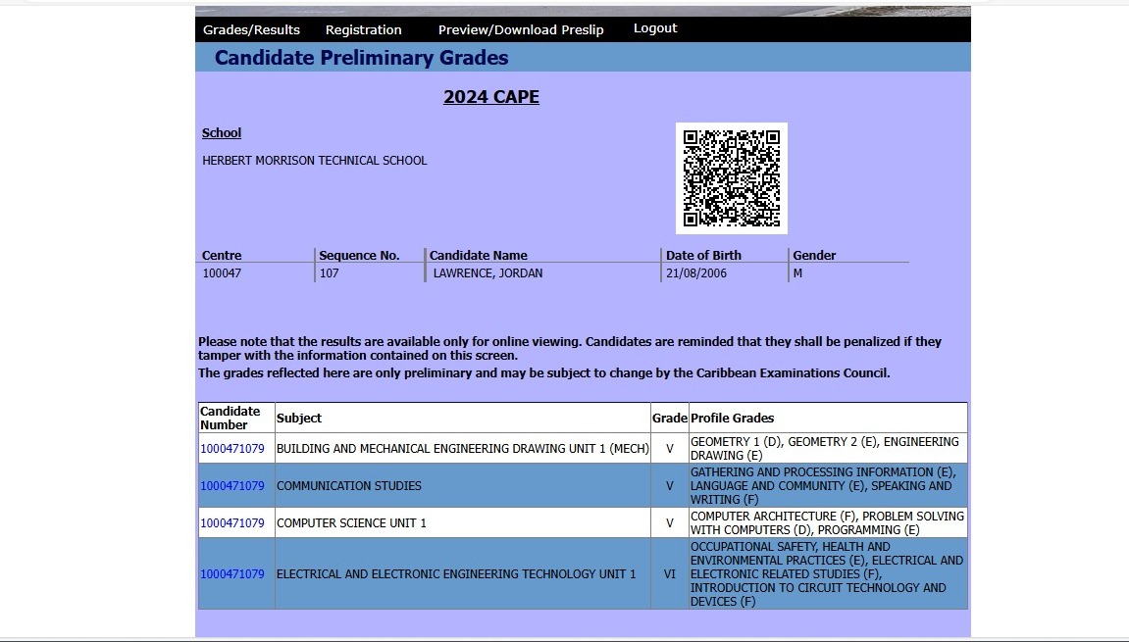Viewport: 1129px width, 642px height.
Task: Open the Grades/Results menu
Action: click(x=251, y=29)
